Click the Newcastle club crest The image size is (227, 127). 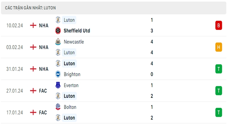click(x=58, y=41)
